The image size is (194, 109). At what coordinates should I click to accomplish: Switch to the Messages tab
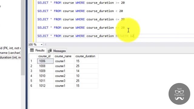tap(57, 51)
